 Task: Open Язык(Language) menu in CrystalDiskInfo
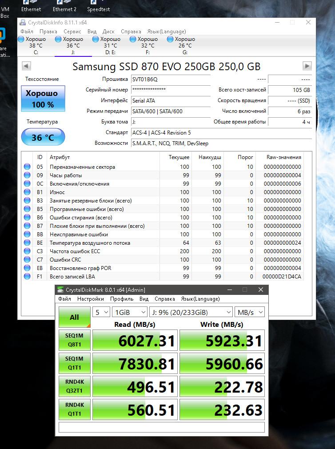click(x=167, y=32)
